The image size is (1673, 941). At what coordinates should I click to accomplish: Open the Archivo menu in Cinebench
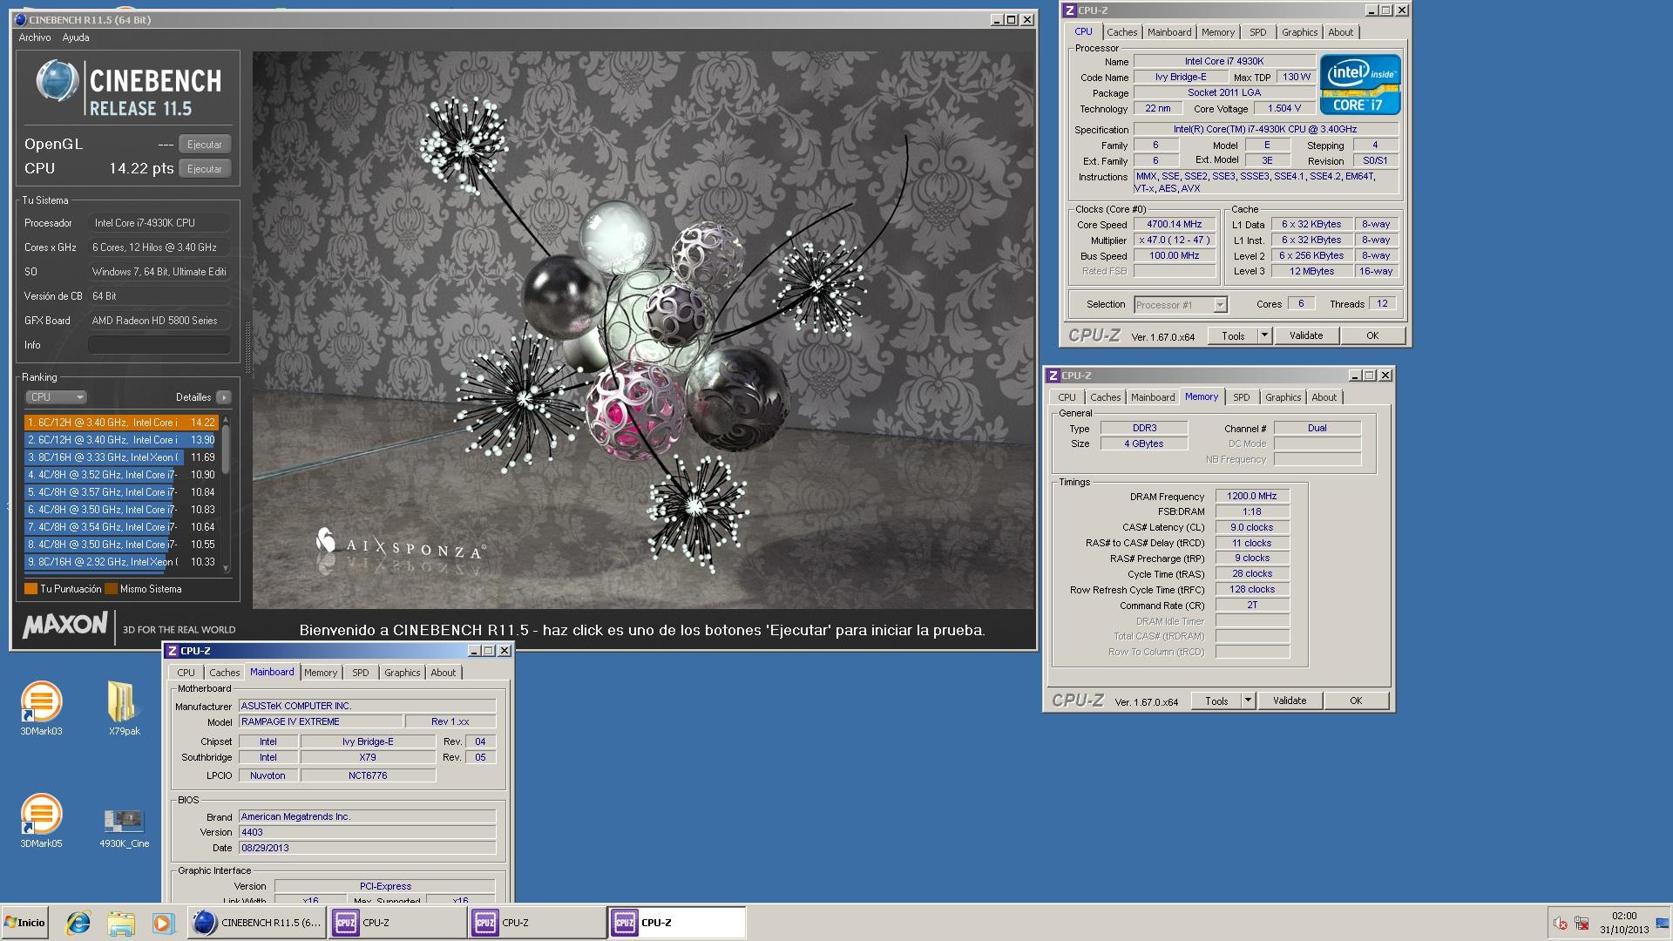(35, 37)
